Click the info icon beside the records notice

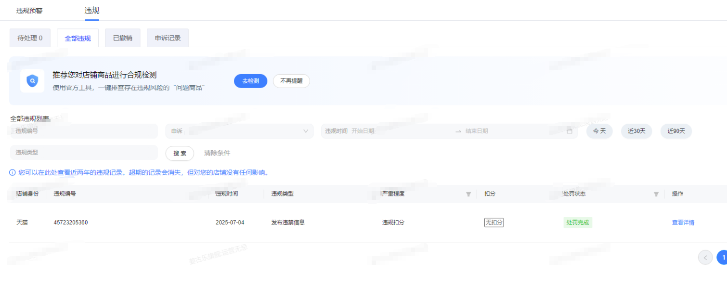coord(13,172)
